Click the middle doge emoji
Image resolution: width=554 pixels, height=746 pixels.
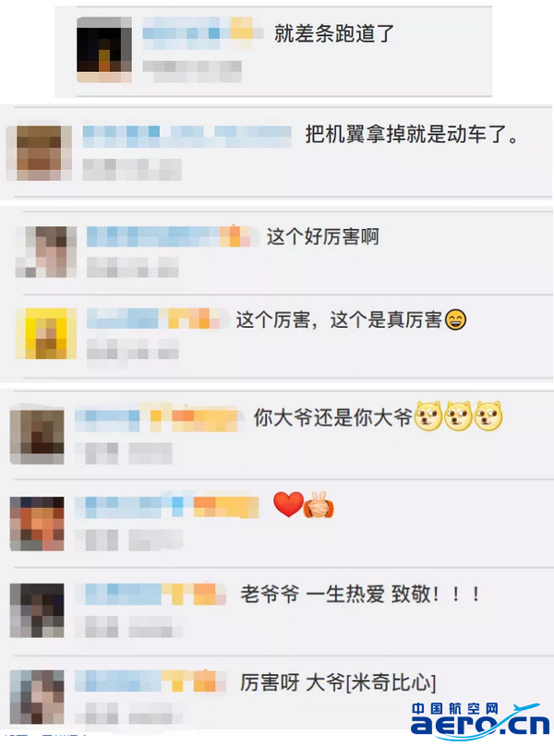click(x=458, y=416)
